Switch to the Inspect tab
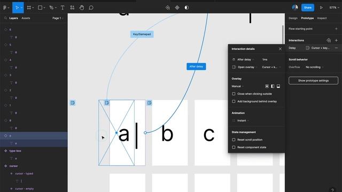This screenshot has width=342, height=192. pyautogui.click(x=322, y=18)
